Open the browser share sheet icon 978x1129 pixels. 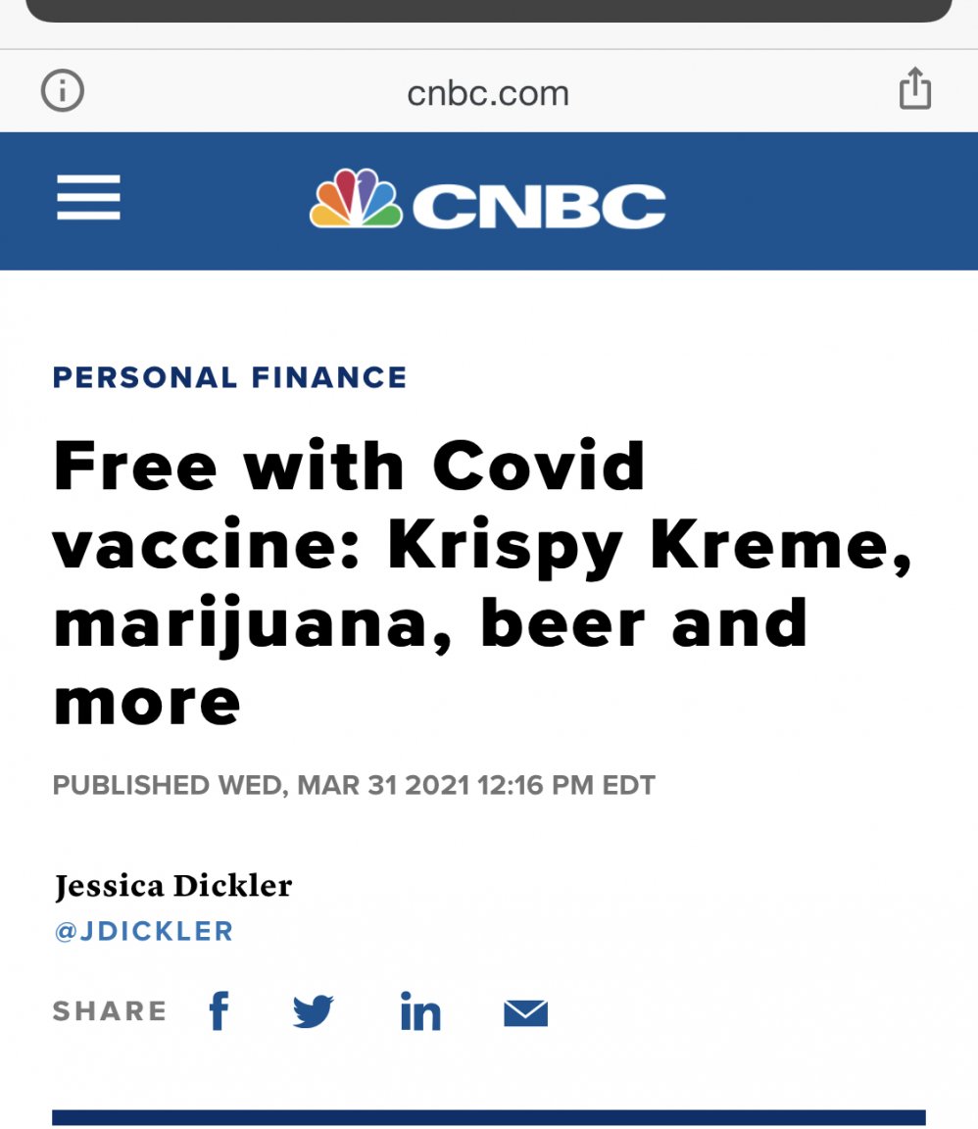(x=914, y=90)
